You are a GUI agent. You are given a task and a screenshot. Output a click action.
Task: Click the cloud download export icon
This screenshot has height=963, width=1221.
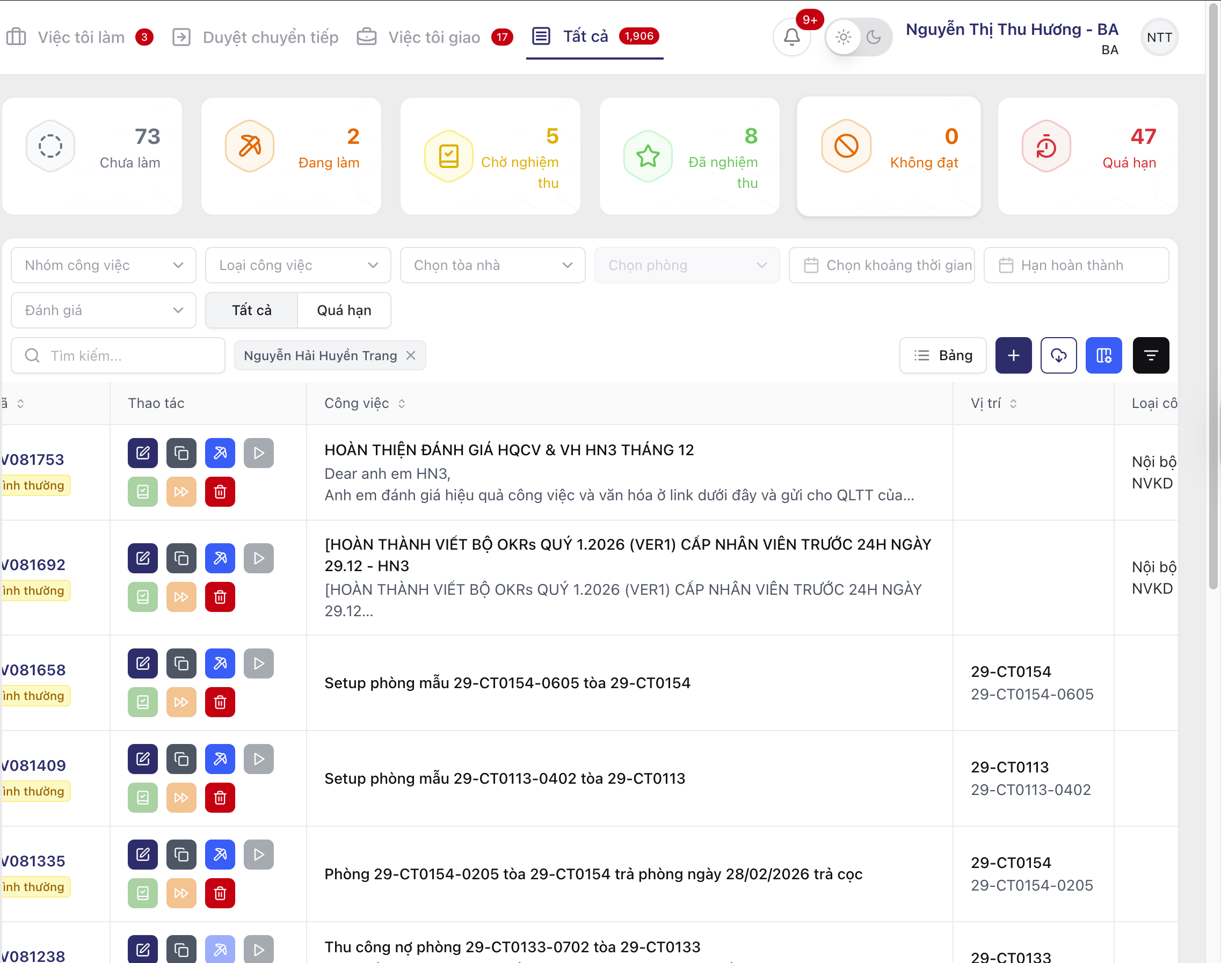[x=1058, y=355]
